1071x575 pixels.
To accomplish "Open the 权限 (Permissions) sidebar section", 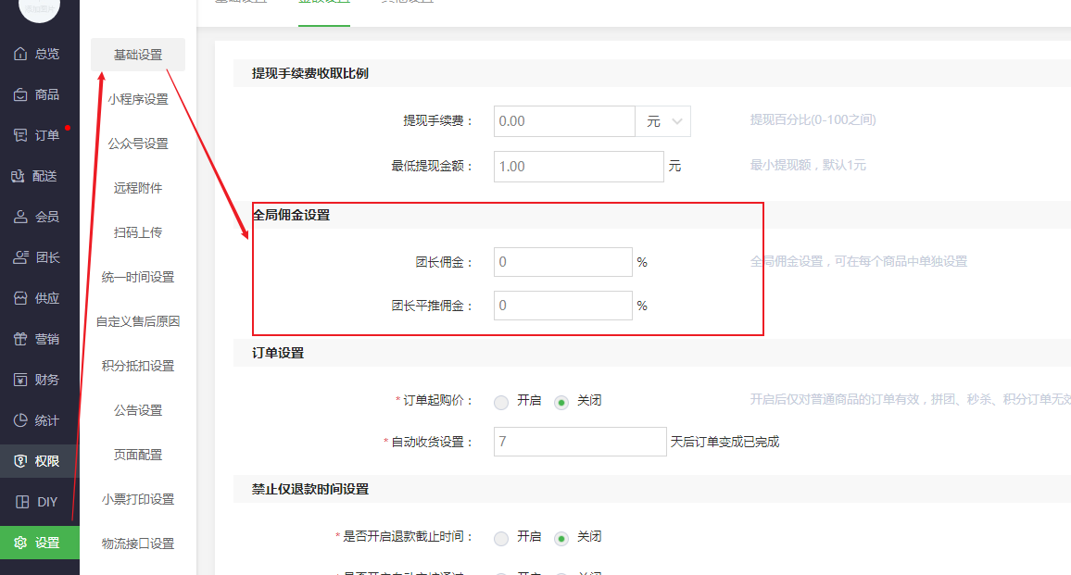I will tap(38, 460).
